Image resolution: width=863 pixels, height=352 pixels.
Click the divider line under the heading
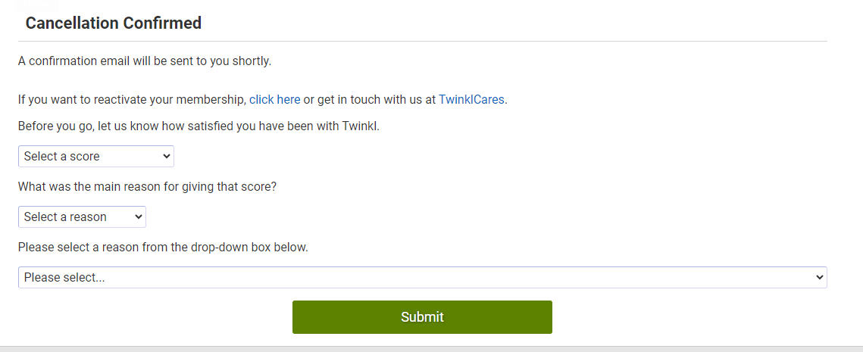coord(422,41)
